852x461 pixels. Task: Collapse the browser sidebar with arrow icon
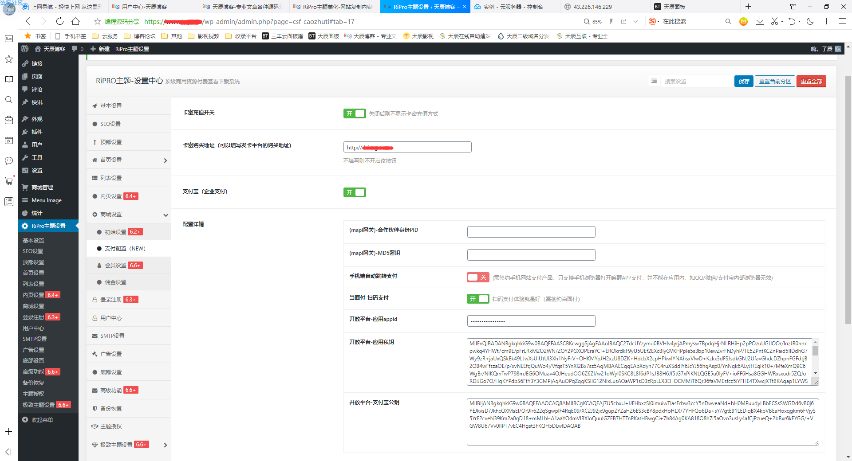pyautogui.click(x=8, y=452)
